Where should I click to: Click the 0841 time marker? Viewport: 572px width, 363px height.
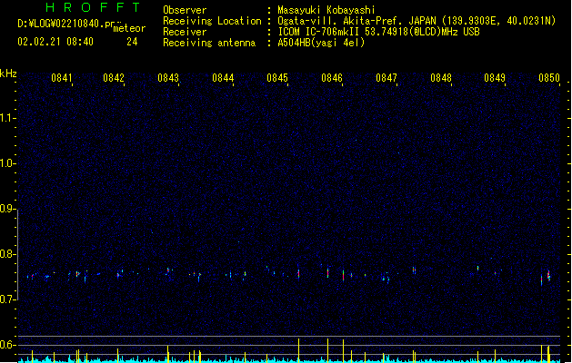click(62, 78)
